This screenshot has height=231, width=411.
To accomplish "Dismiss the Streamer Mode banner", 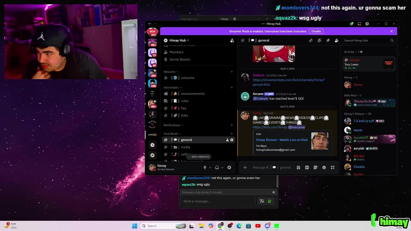I will tap(391, 31).
